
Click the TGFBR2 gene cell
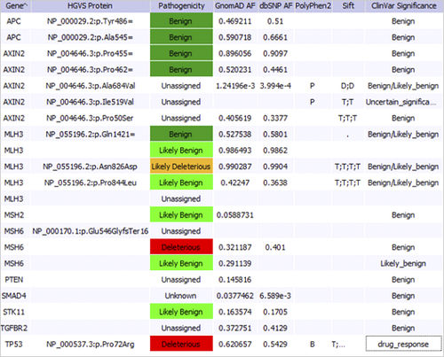[14, 328]
